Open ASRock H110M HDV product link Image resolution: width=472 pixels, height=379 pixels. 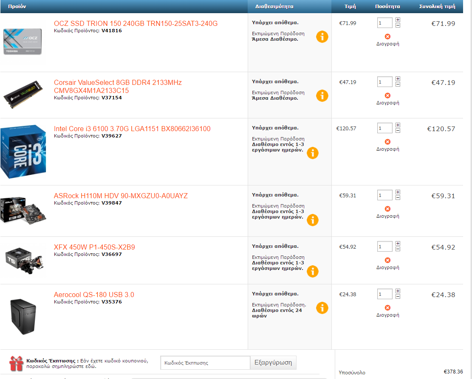click(121, 196)
